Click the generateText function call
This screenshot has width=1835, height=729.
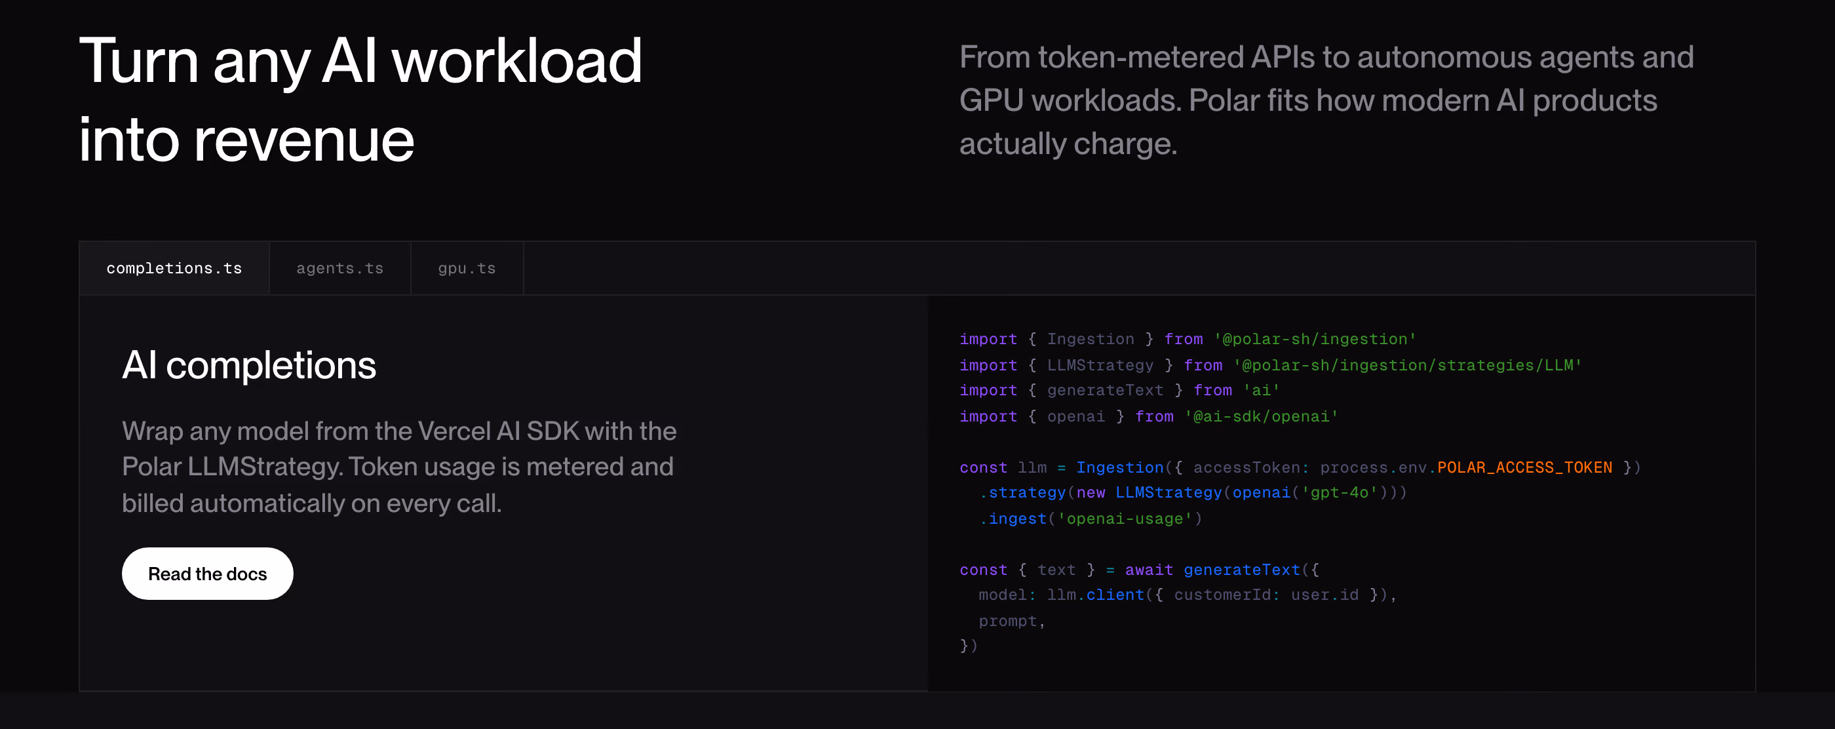coord(1242,570)
